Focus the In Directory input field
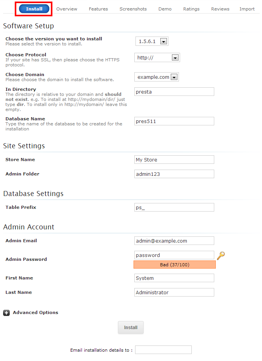Viewport: 262px width, 361px height. click(174, 92)
